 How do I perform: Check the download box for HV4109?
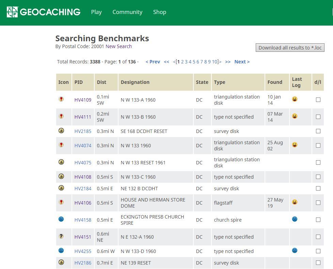tap(318, 100)
